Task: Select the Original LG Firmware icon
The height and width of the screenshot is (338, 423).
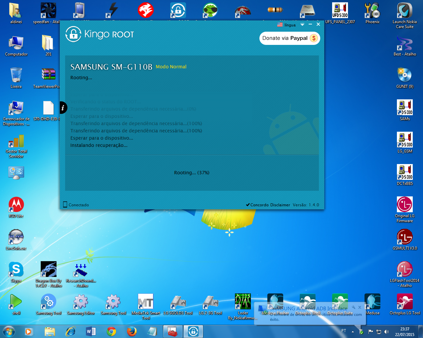Action: click(405, 210)
